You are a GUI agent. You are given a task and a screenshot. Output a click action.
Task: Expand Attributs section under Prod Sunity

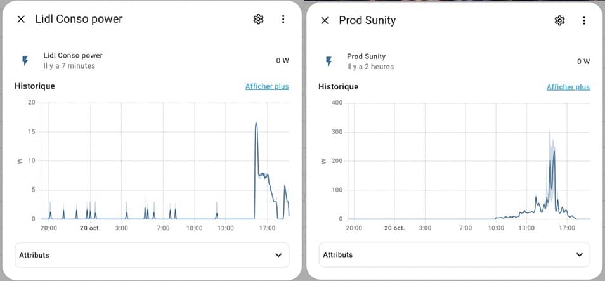point(455,255)
